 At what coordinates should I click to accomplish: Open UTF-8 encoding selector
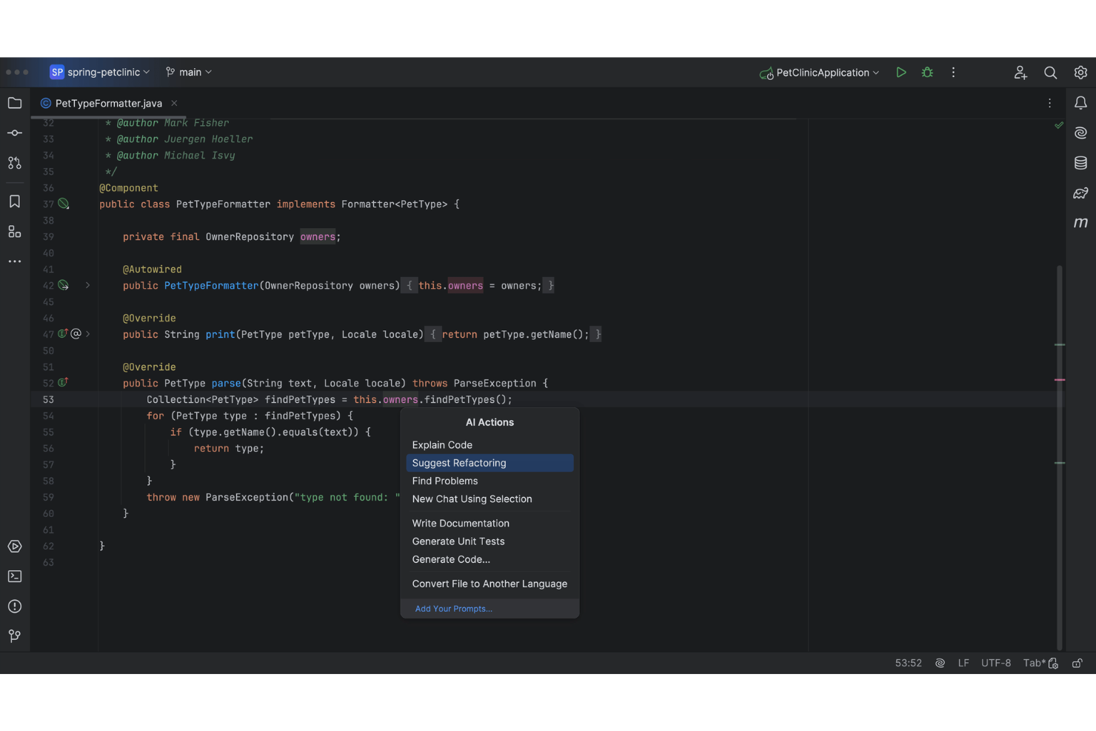pyautogui.click(x=996, y=664)
